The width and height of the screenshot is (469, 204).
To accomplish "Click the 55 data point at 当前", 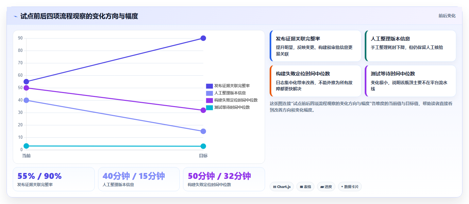I will (26, 82).
